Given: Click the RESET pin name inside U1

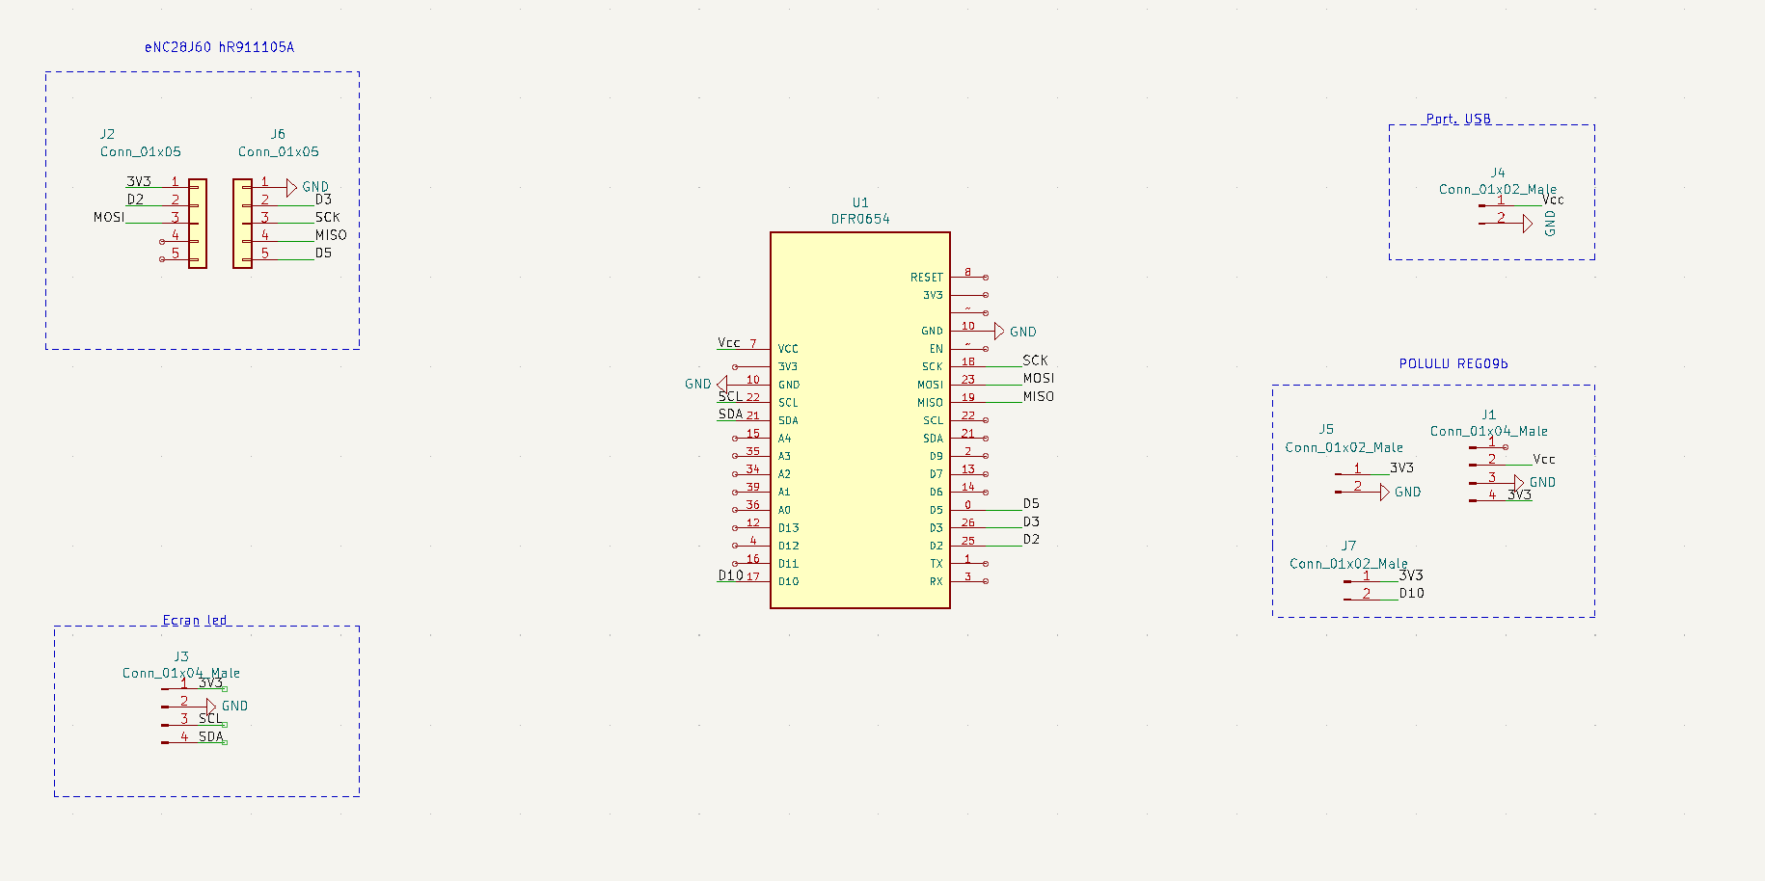Looking at the screenshot, I should (x=927, y=278).
